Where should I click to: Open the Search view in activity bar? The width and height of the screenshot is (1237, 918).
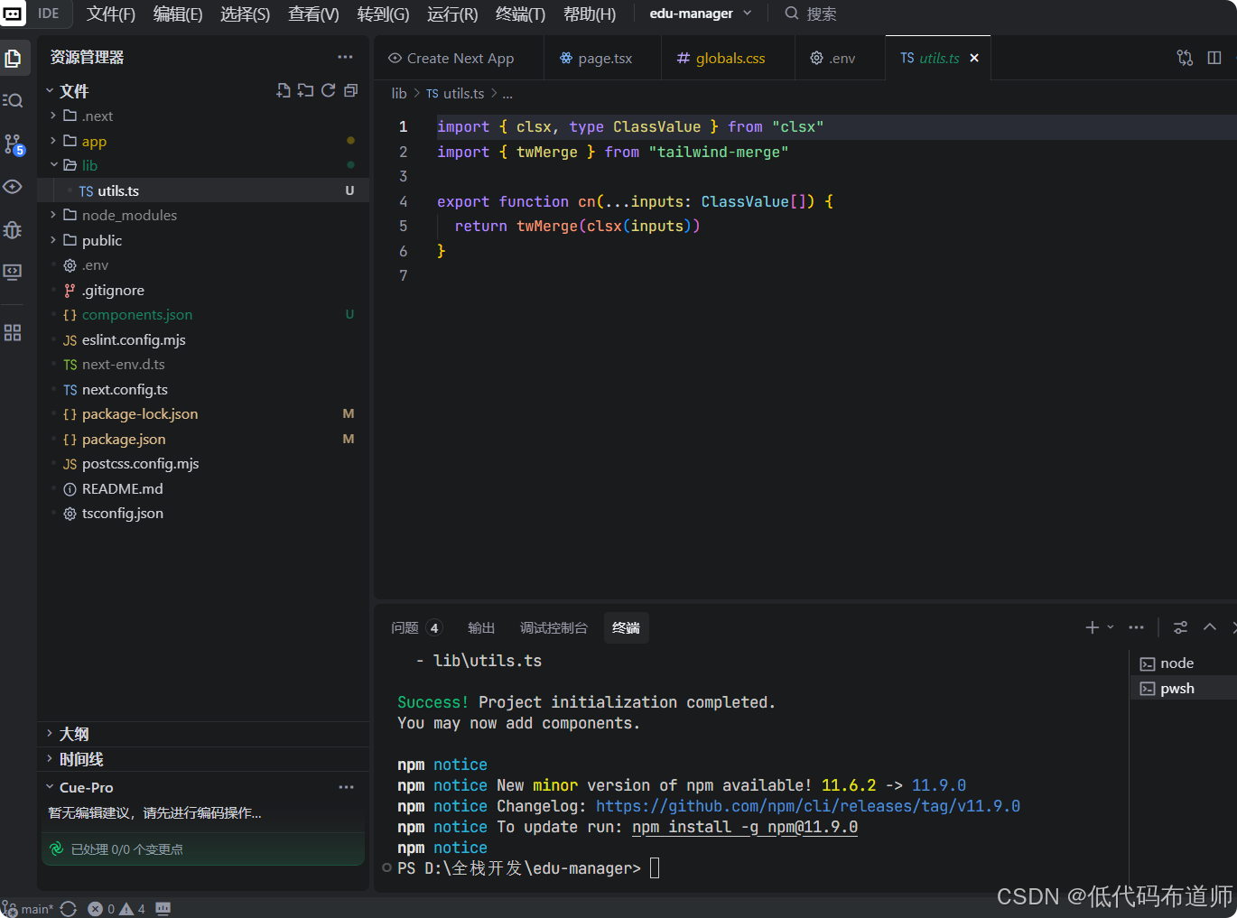point(13,100)
